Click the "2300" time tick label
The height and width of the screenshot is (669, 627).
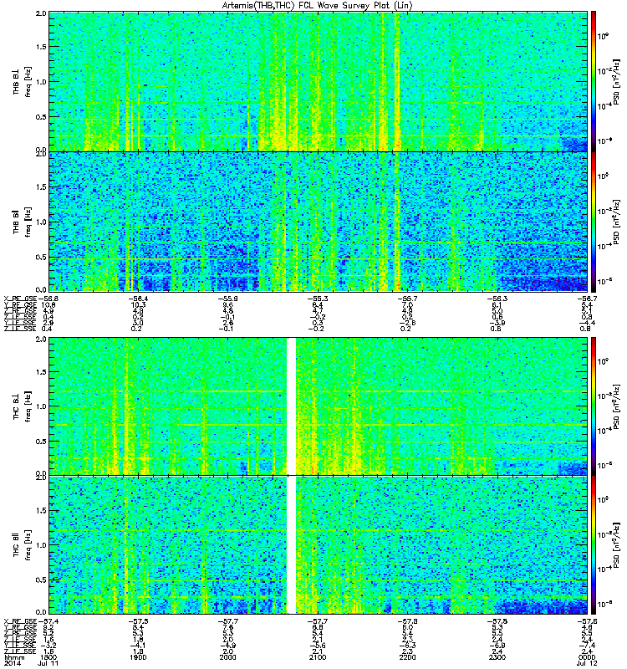(x=497, y=657)
